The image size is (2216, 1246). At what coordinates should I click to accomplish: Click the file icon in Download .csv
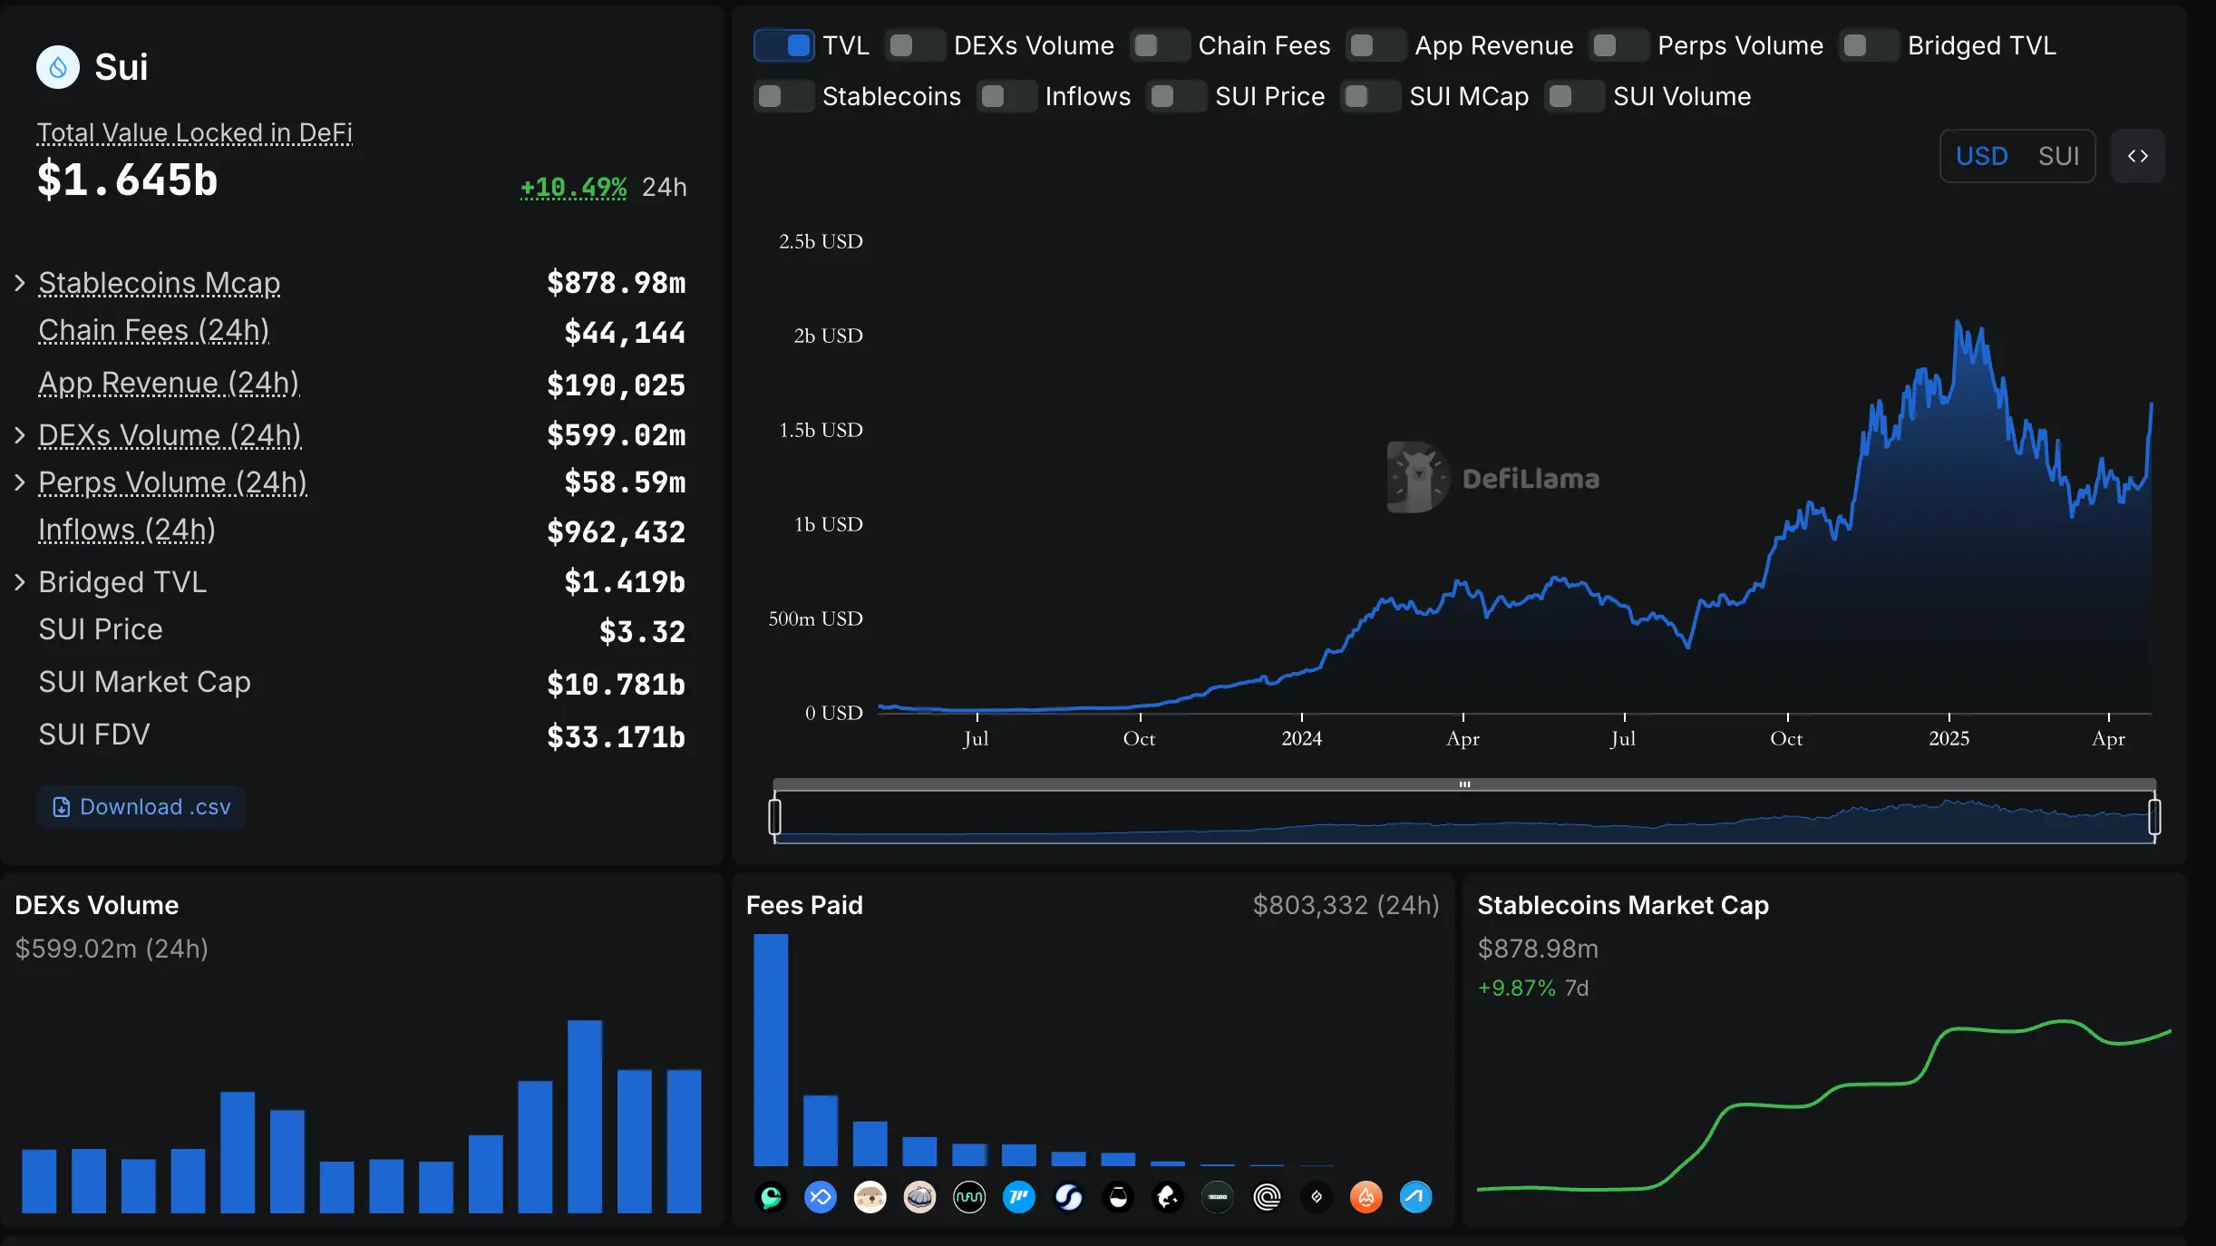tap(61, 807)
